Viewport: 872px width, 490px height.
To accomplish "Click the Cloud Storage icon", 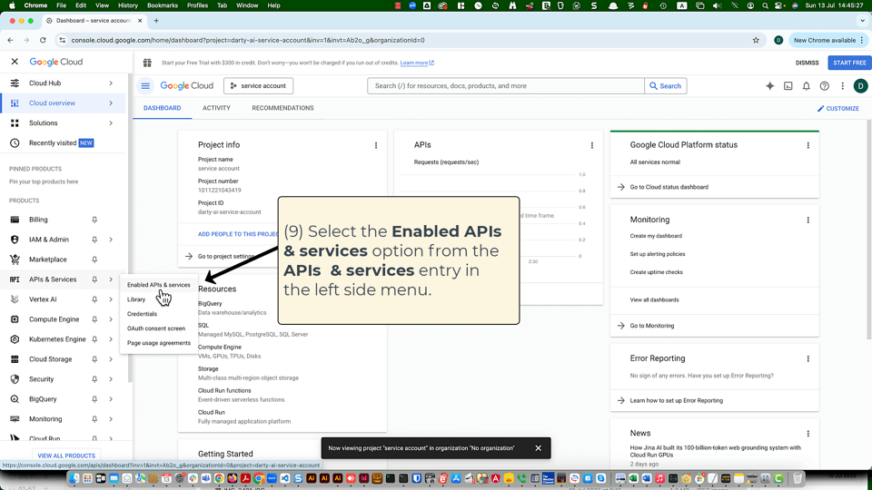I will pos(15,359).
